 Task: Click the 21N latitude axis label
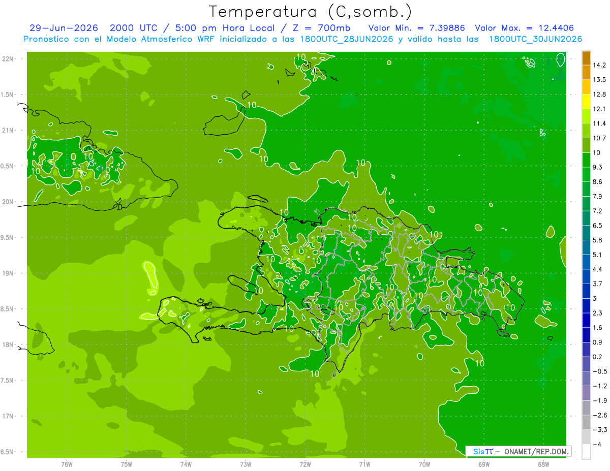[9, 130]
